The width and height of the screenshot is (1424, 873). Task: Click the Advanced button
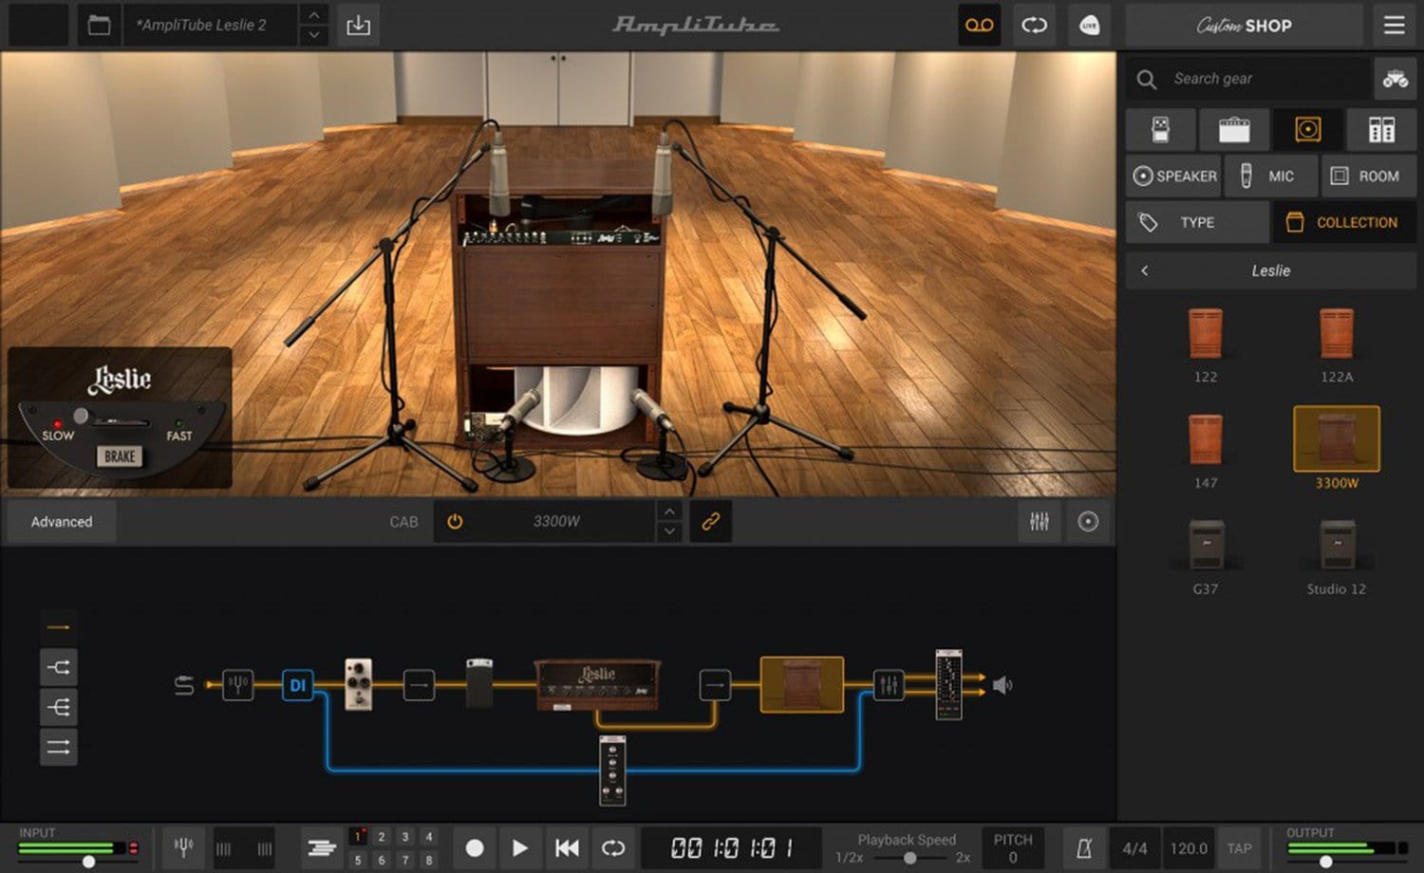tap(62, 521)
